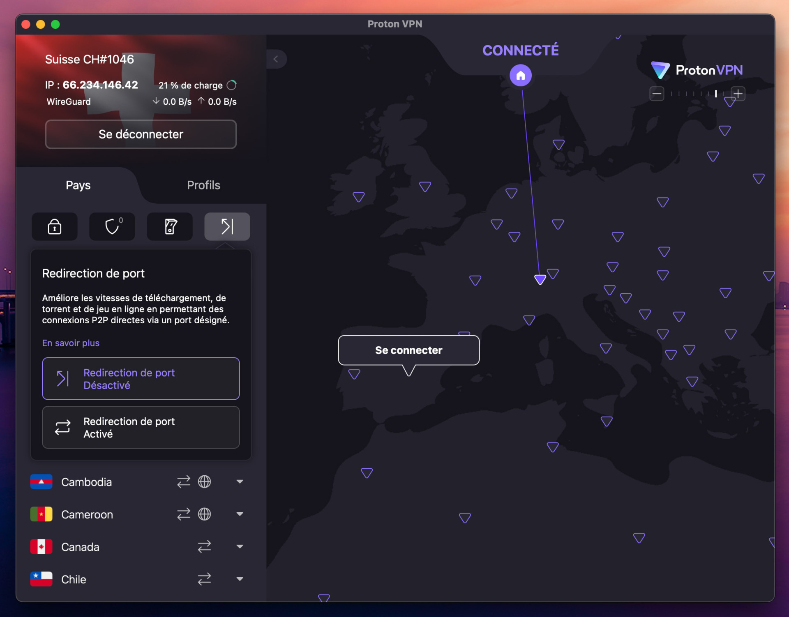The height and width of the screenshot is (617, 789).
Task: Expand the Cambodia server list
Action: (240, 481)
